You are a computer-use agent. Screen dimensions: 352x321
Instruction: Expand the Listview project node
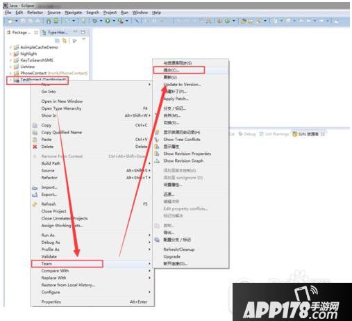[10, 67]
